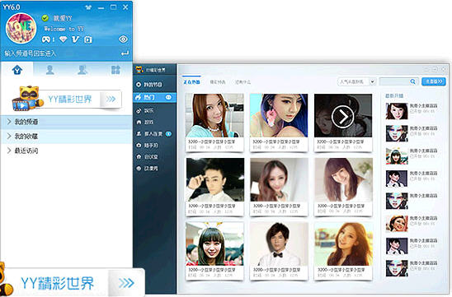Play the dark thumbnail with circled arrow overlay
The image size is (452, 297).
pos(343,115)
